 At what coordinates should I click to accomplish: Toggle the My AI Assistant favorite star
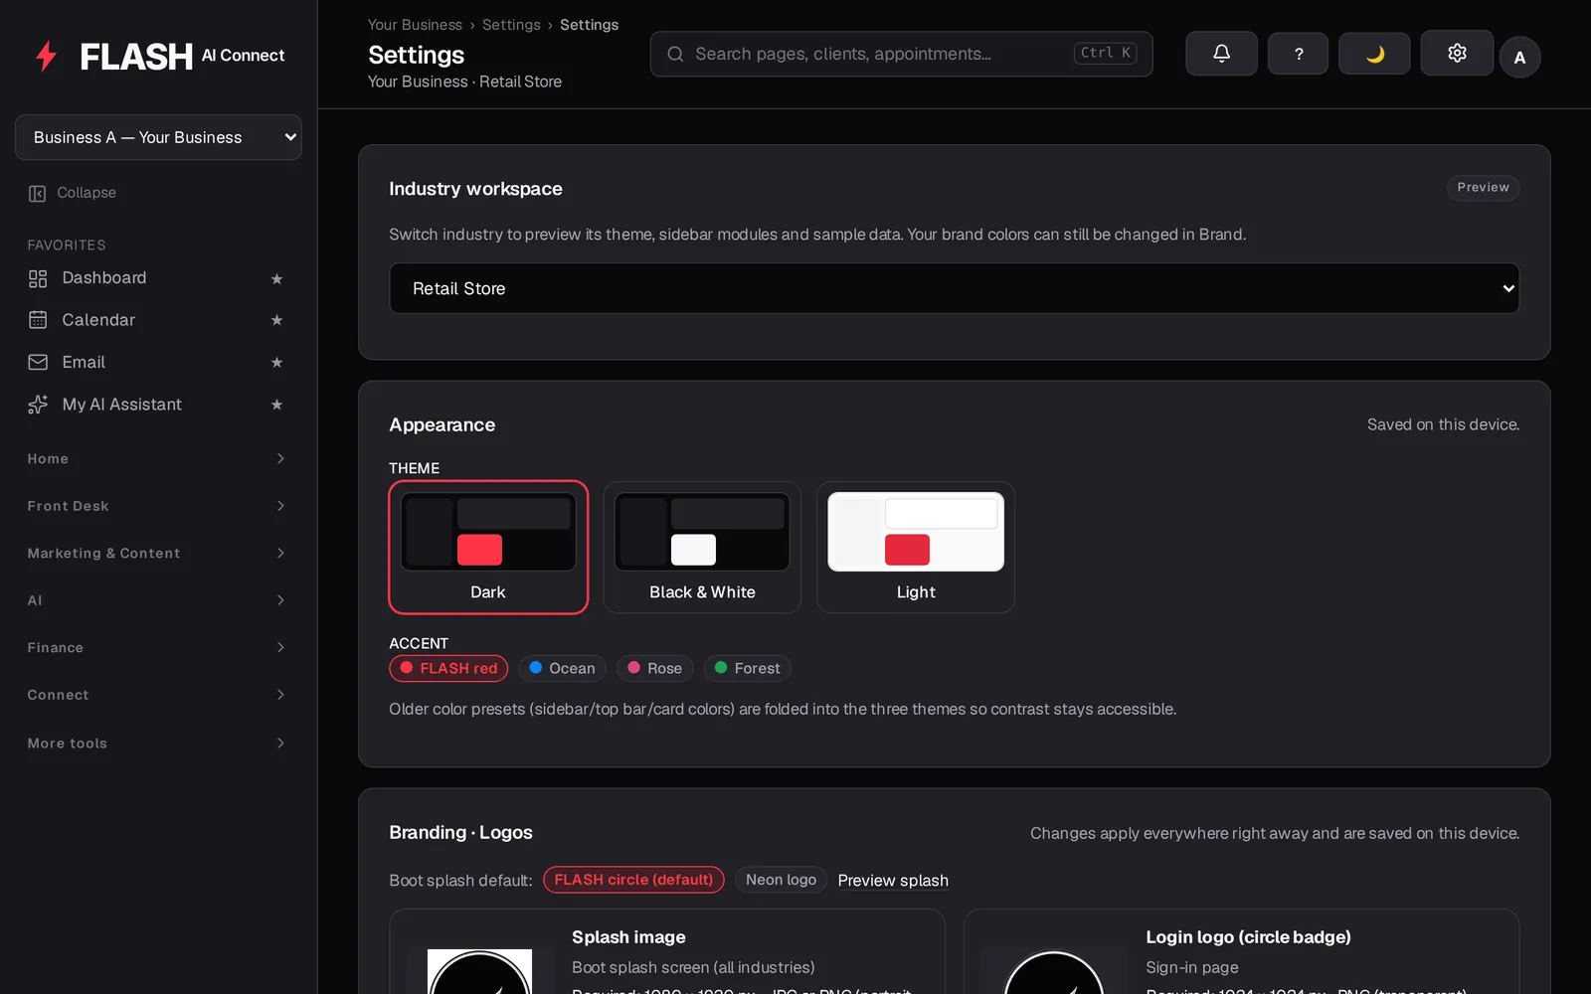pyautogui.click(x=276, y=405)
